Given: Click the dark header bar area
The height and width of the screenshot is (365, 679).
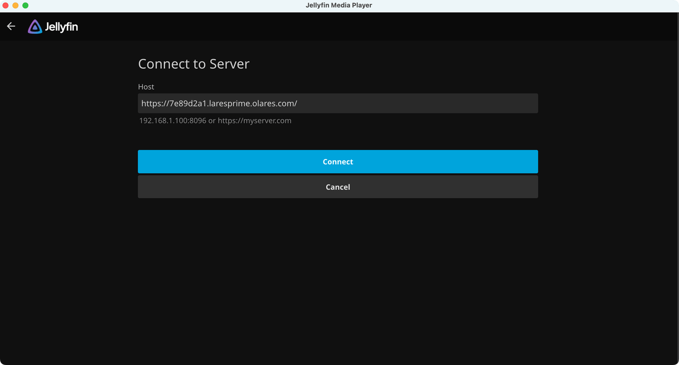Looking at the screenshot, I should pyautogui.click(x=371, y=26).
